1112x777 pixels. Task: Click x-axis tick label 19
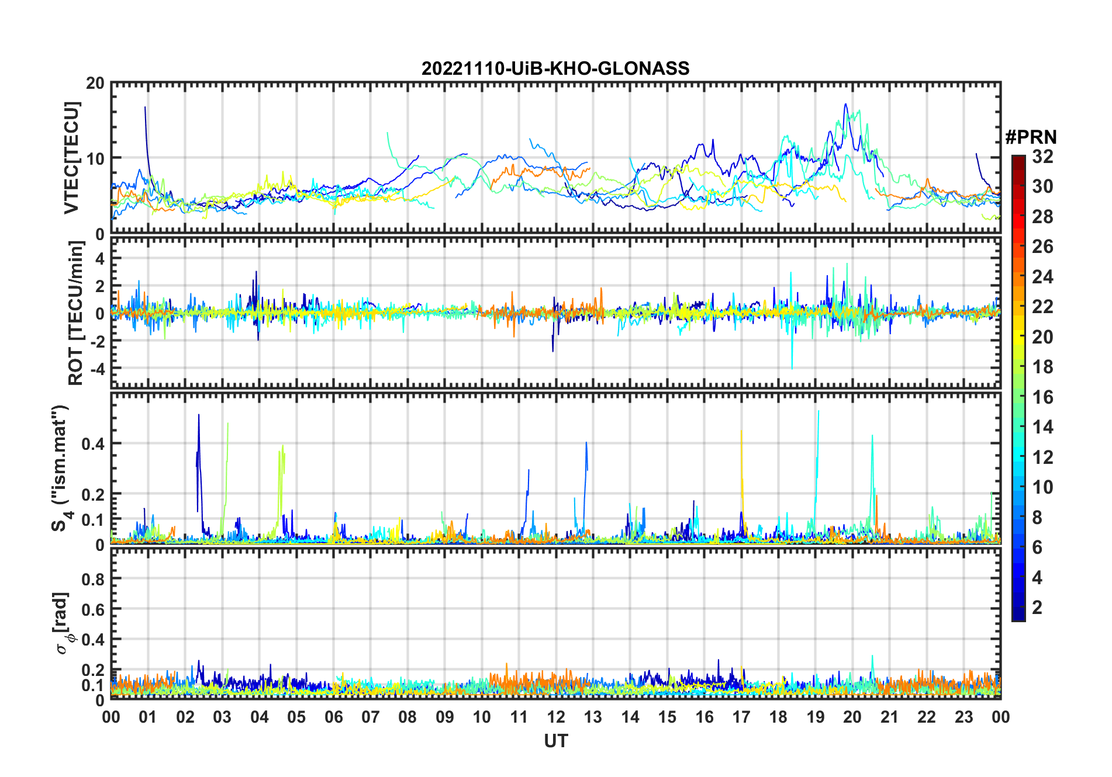(x=815, y=717)
